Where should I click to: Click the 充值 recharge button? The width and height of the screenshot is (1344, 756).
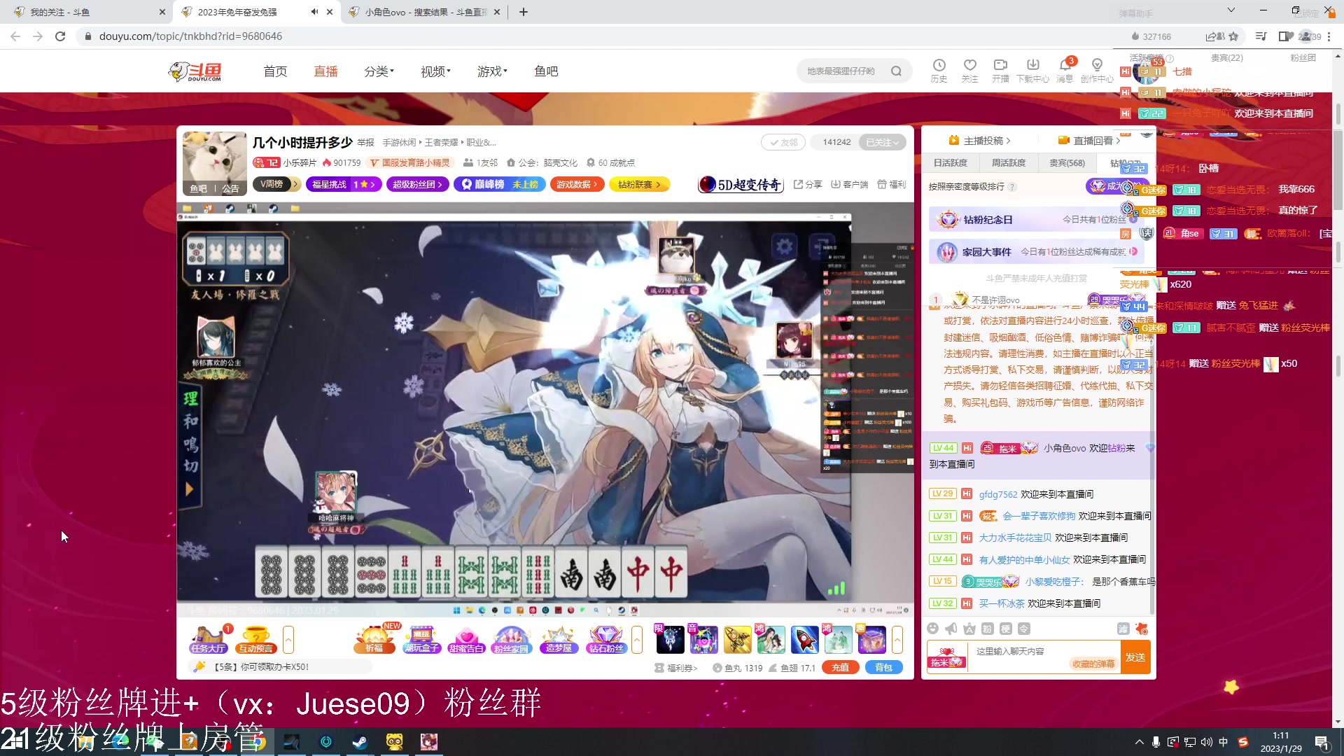tap(840, 667)
